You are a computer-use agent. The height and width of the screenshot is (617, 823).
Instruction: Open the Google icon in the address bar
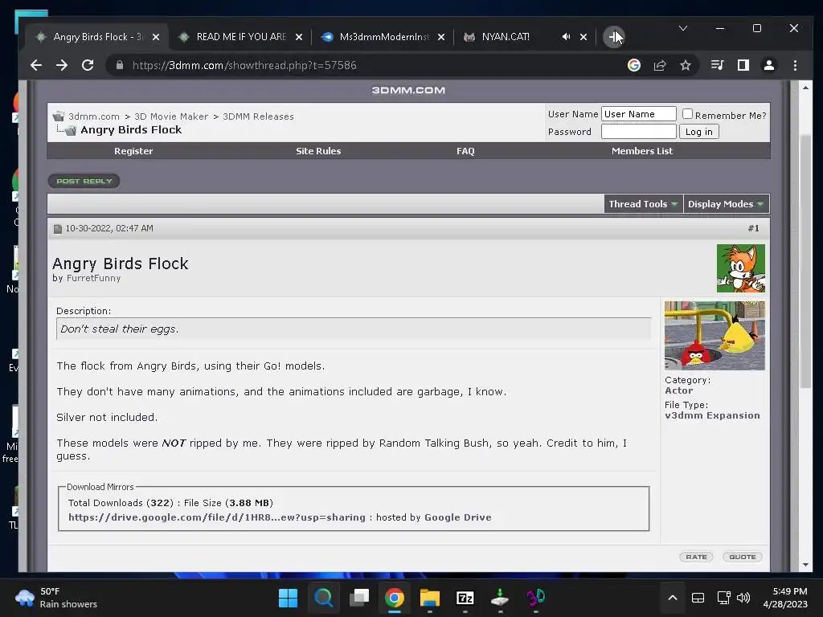(x=634, y=65)
